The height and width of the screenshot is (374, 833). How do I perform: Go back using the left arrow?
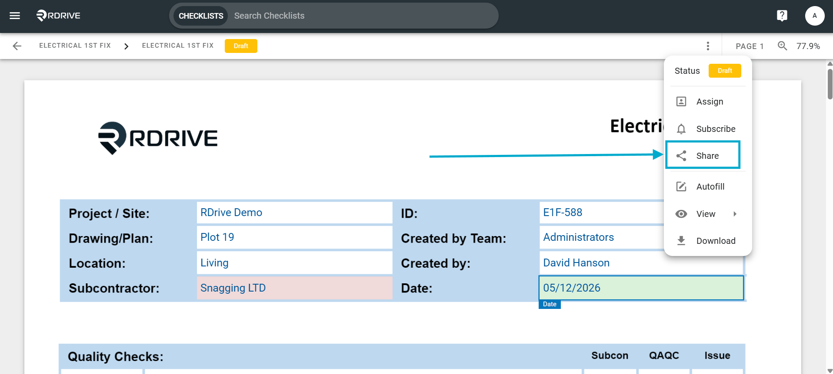tap(17, 46)
